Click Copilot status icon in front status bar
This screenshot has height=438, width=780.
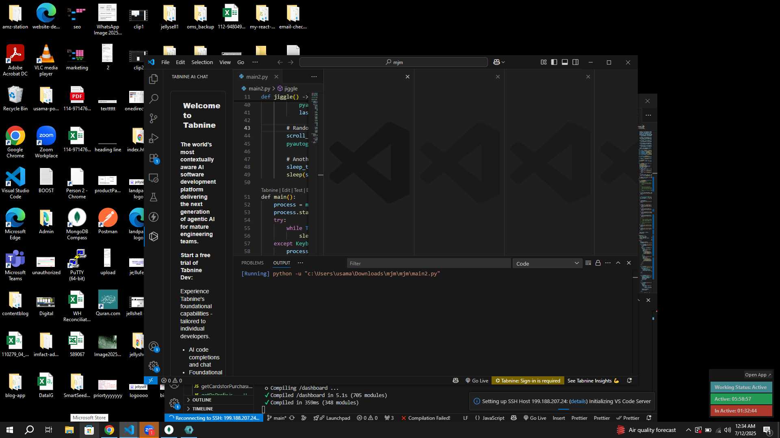[455, 380]
